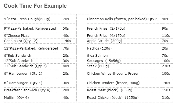
Task: Select the French Fries (2x170g) entry
Action: [106, 29]
